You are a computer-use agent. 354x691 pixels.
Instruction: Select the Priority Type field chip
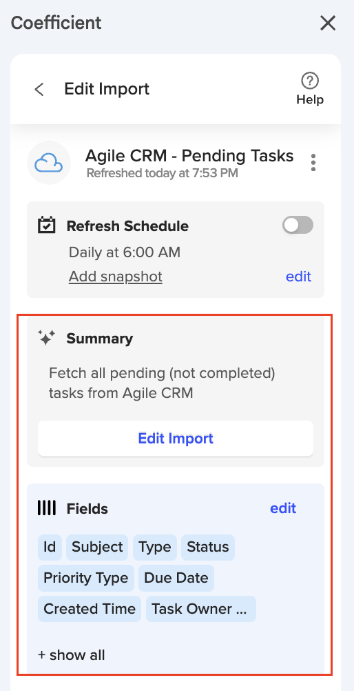(86, 578)
